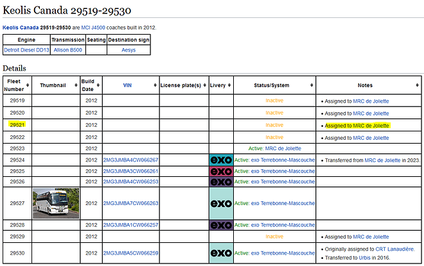Sort table by Build Date arrows
Image resolution: width=424 pixels, height=266 pixels.
98,85
